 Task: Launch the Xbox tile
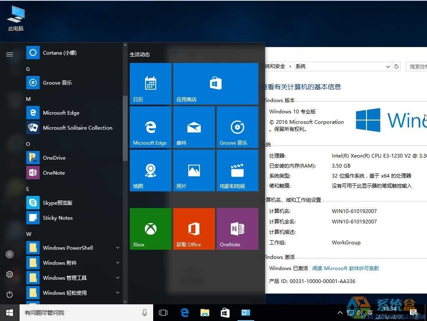point(150,228)
